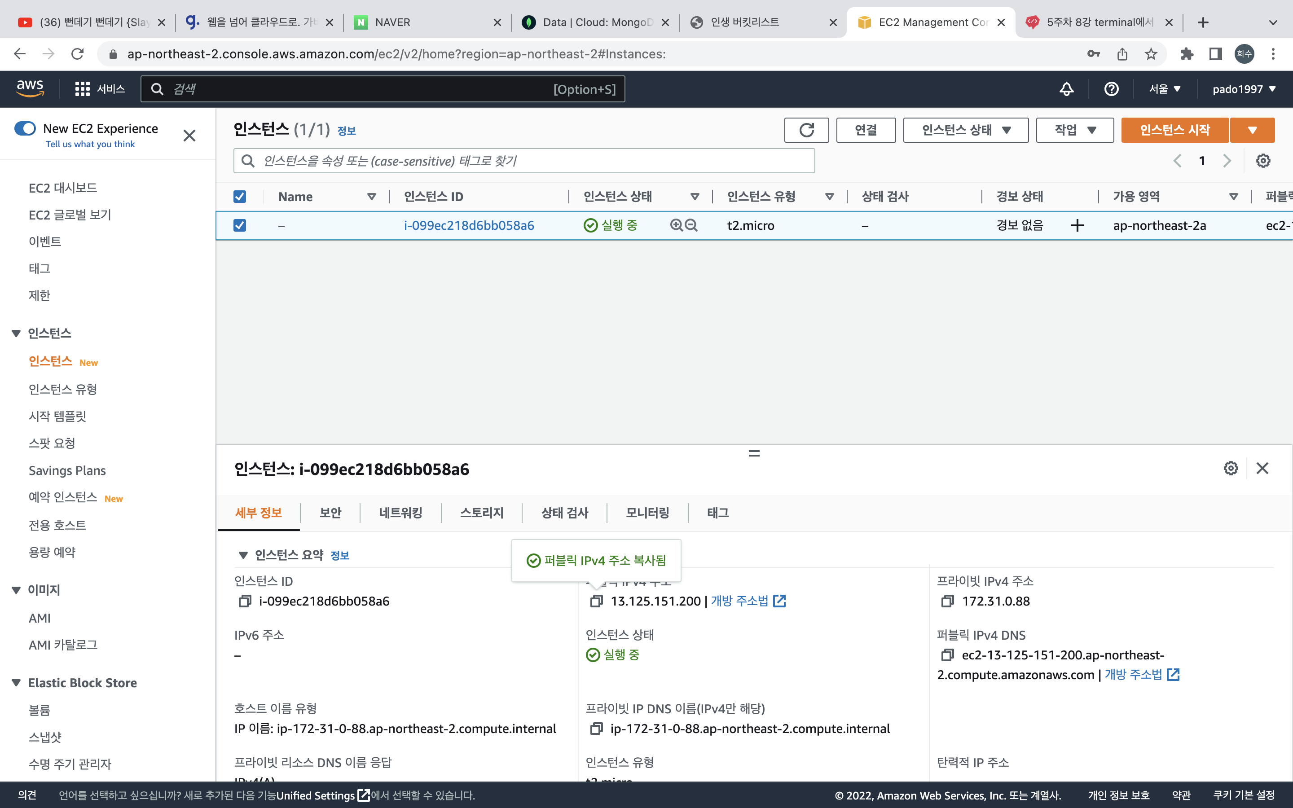Click the browser back arrow
The image size is (1293, 808).
coord(20,54)
